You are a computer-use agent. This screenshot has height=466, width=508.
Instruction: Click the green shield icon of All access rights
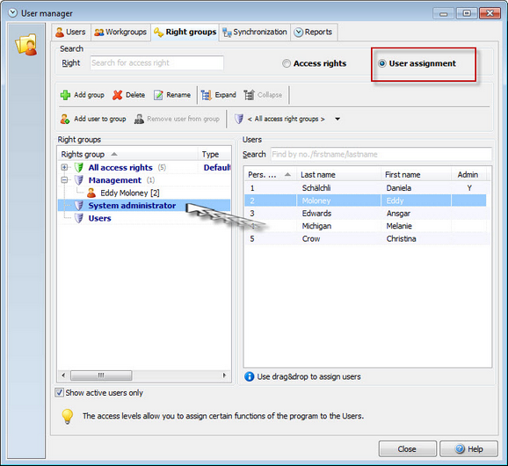(x=79, y=168)
